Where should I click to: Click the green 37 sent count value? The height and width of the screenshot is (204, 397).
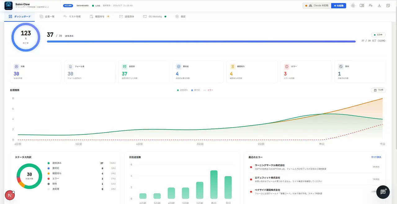(x=125, y=74)
